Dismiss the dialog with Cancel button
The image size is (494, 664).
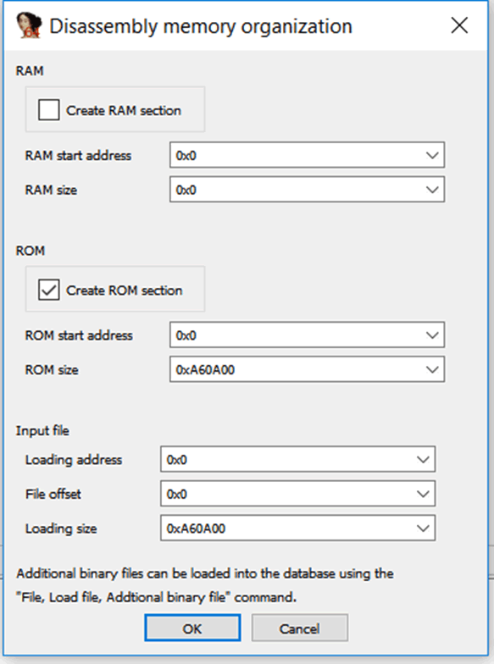300,628
